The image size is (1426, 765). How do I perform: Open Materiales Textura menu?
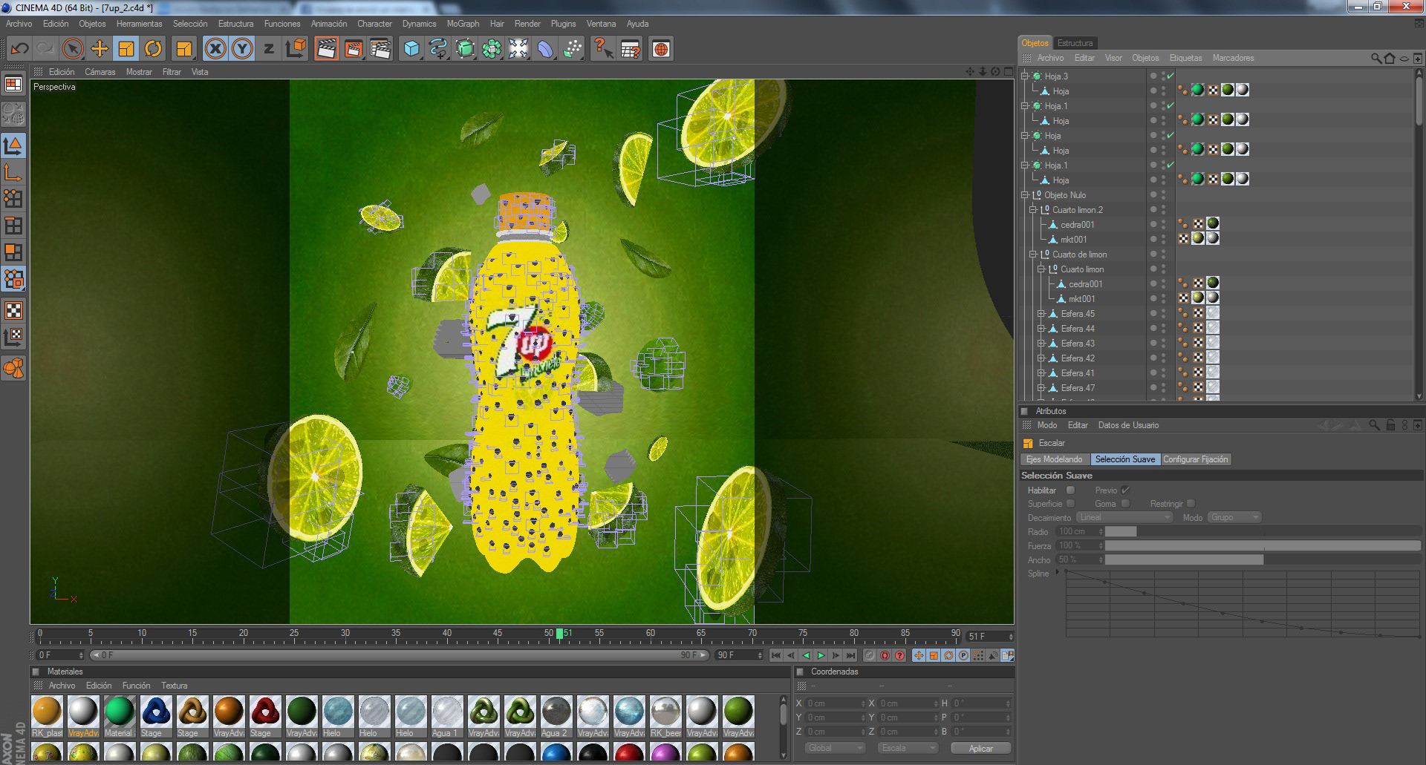tap(174, 686)
